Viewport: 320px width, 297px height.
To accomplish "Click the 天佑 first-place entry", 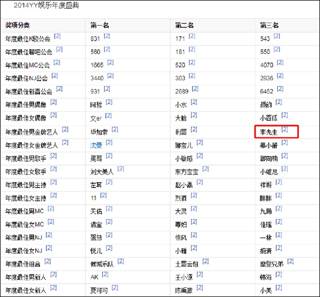I will [x=96, y=212].
